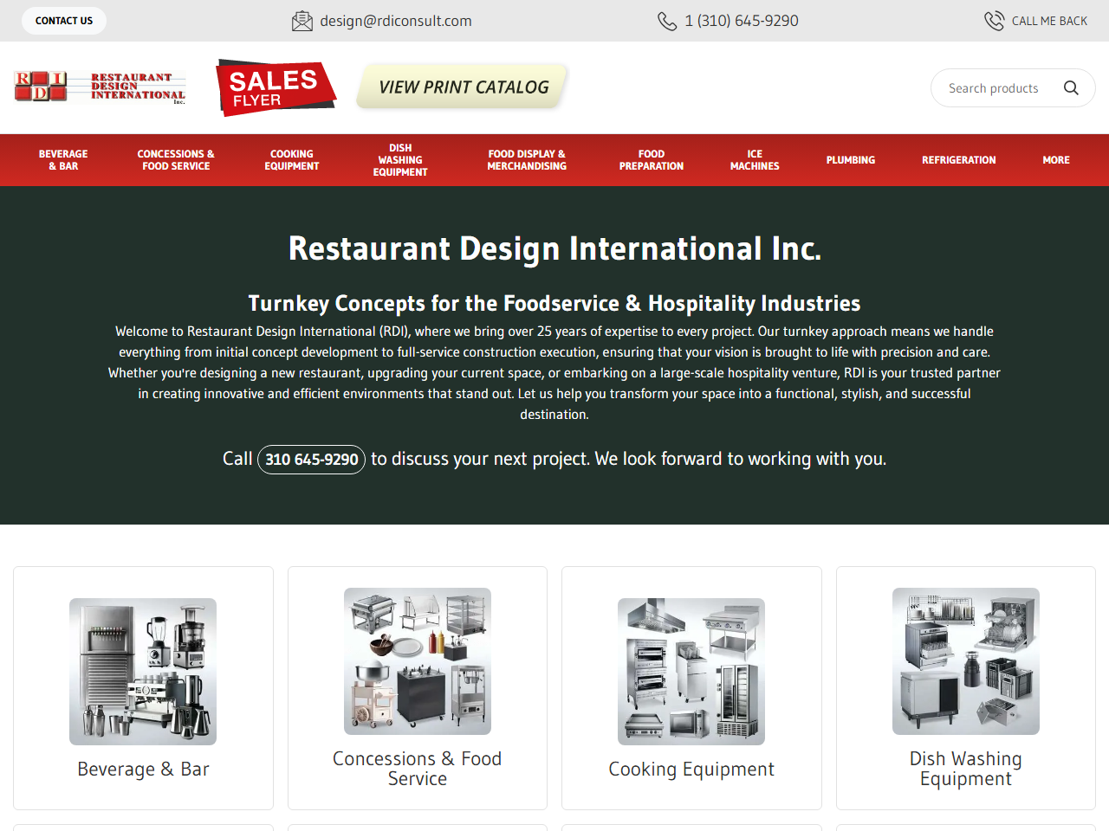Click the magnifier search icon

pos(1071,88)
